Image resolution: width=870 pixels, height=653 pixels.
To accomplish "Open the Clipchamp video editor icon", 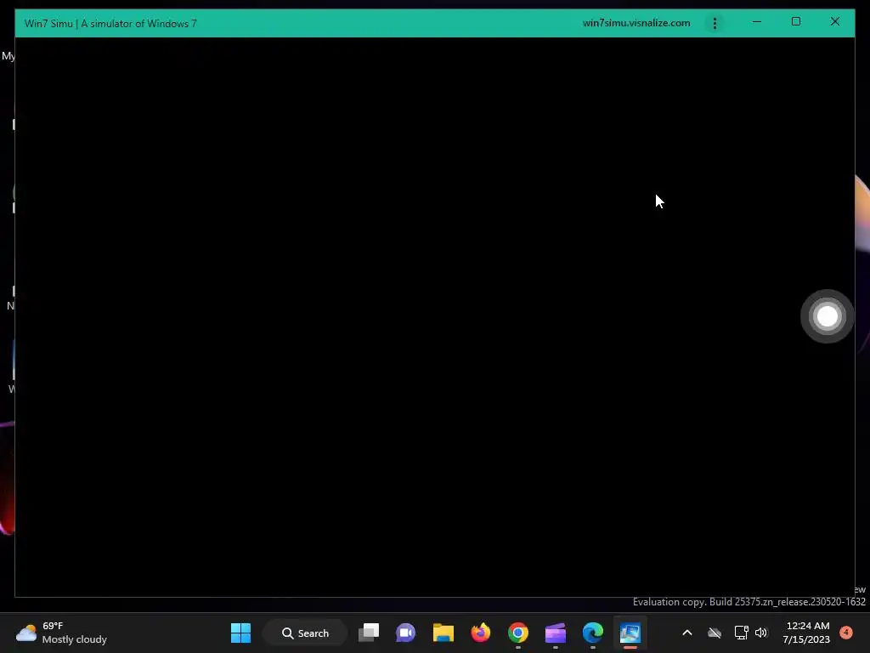I will 556,633.
